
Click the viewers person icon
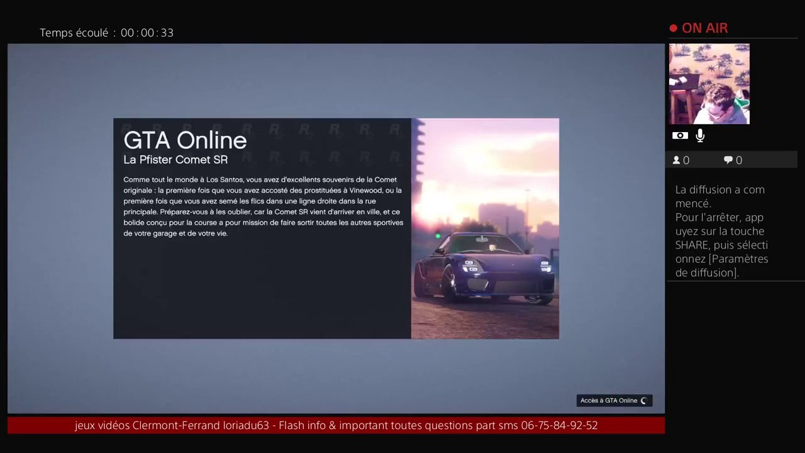(x=676, y=160)
